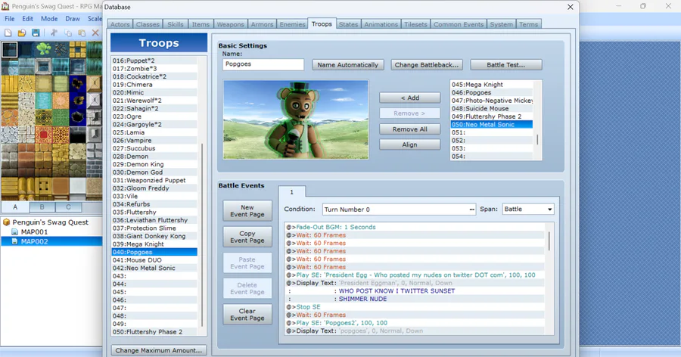The image size is (681, 357).
Task: Switch to the Enemies database tab
Action: [292, 24]
